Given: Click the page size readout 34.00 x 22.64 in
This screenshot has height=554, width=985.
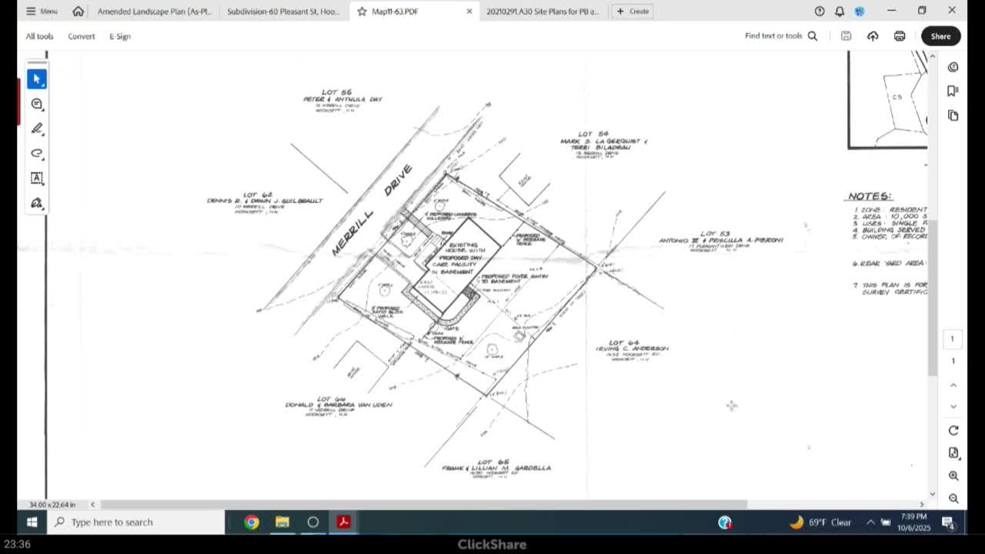Looking at the screenshot, I should pos(52,505).
